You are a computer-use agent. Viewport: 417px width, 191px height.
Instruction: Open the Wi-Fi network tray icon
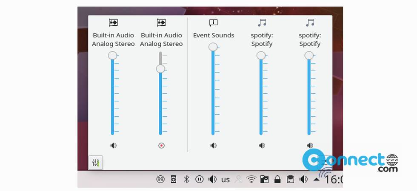251,180
